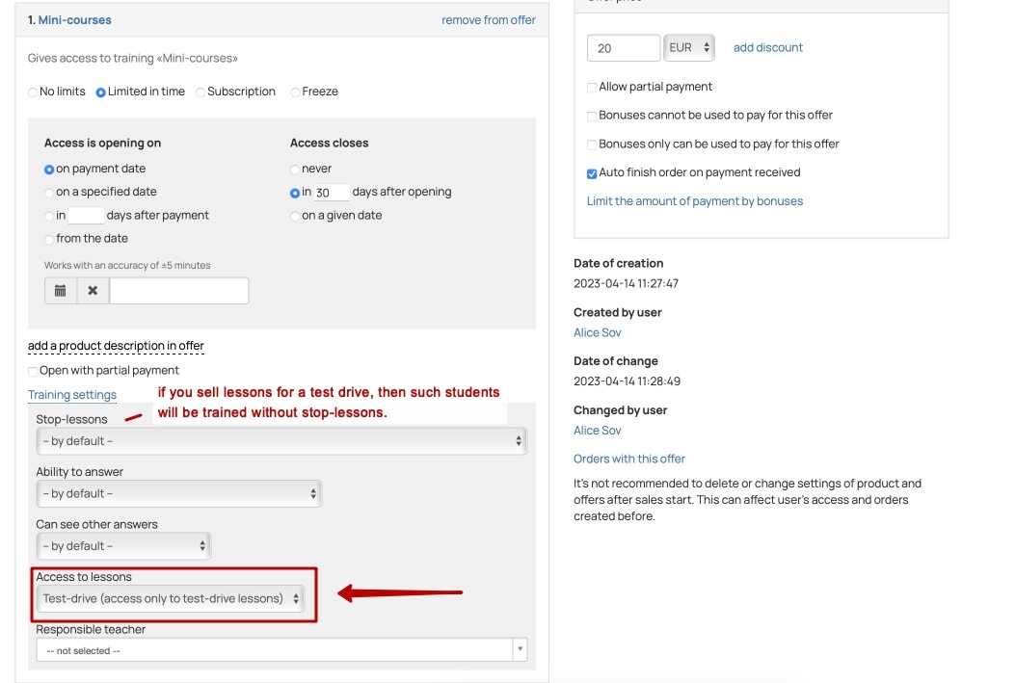Click the creation date 2023-04-14 11:27:47
1015x683 pixels.
(626, 283)
